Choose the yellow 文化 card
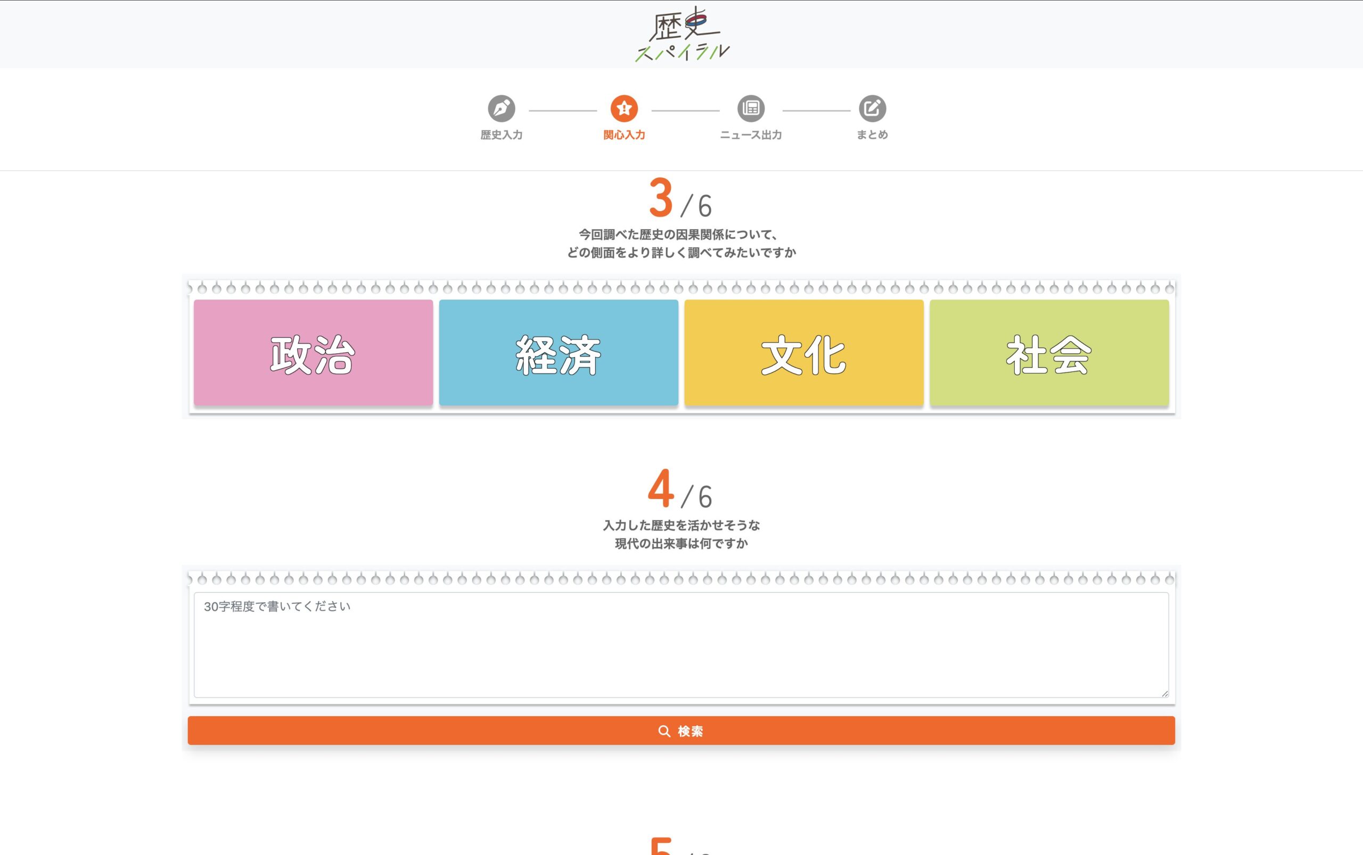 (x=803, y=353)
